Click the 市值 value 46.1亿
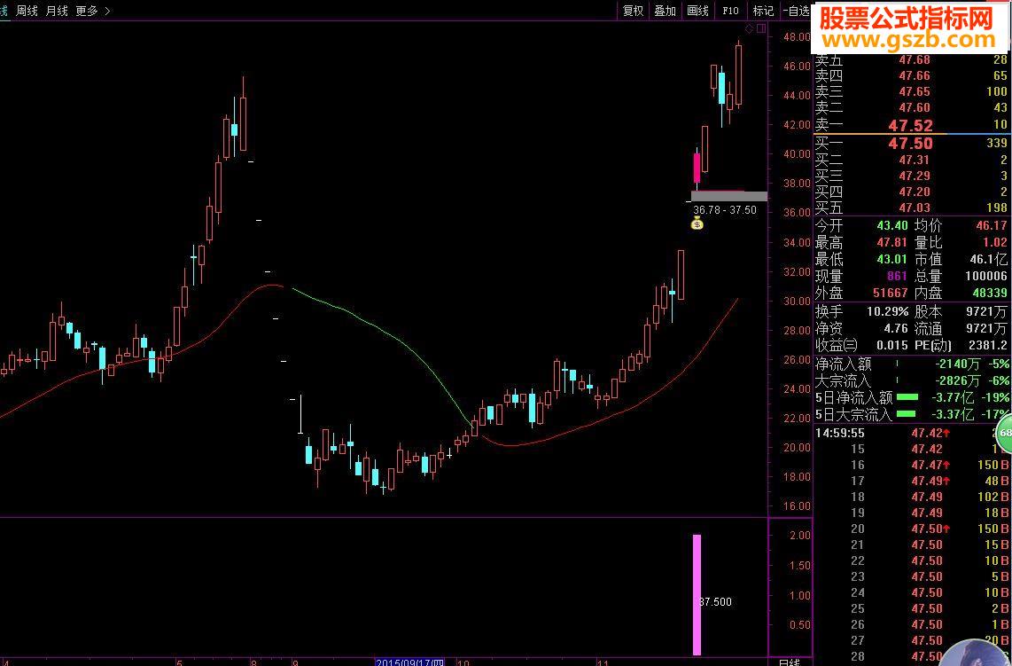The height and width of the screenshot is (666, 1012). pos(989,259)
